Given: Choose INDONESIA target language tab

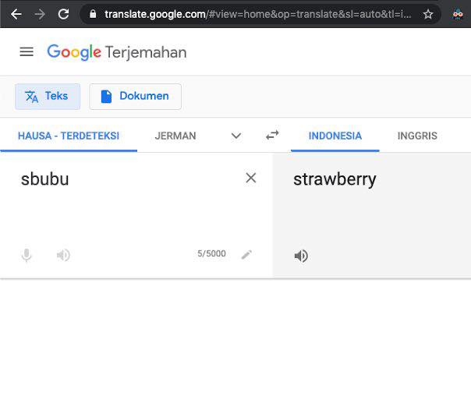Looking at the screenshot, I should click(335, 136).
